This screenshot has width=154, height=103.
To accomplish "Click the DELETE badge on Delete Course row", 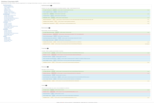I will coord(54,55).
